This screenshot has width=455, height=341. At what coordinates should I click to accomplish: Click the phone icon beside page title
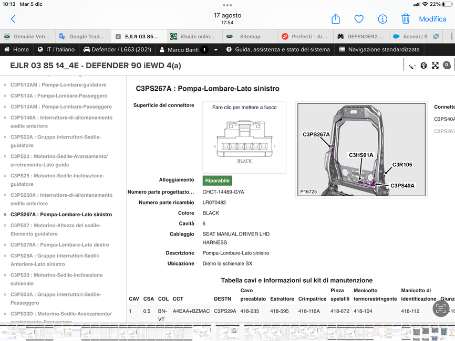pyautogui.click(x=412, y=66)
